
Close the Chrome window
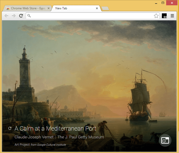[172, 3]
